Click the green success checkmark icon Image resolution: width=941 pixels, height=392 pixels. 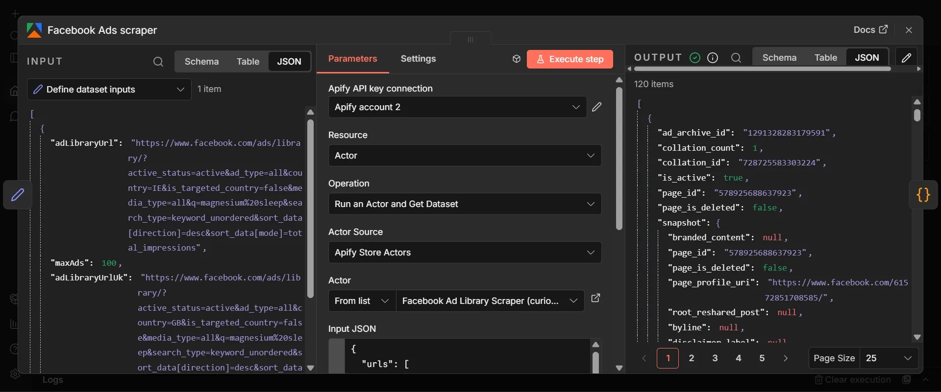coord(695,58)
